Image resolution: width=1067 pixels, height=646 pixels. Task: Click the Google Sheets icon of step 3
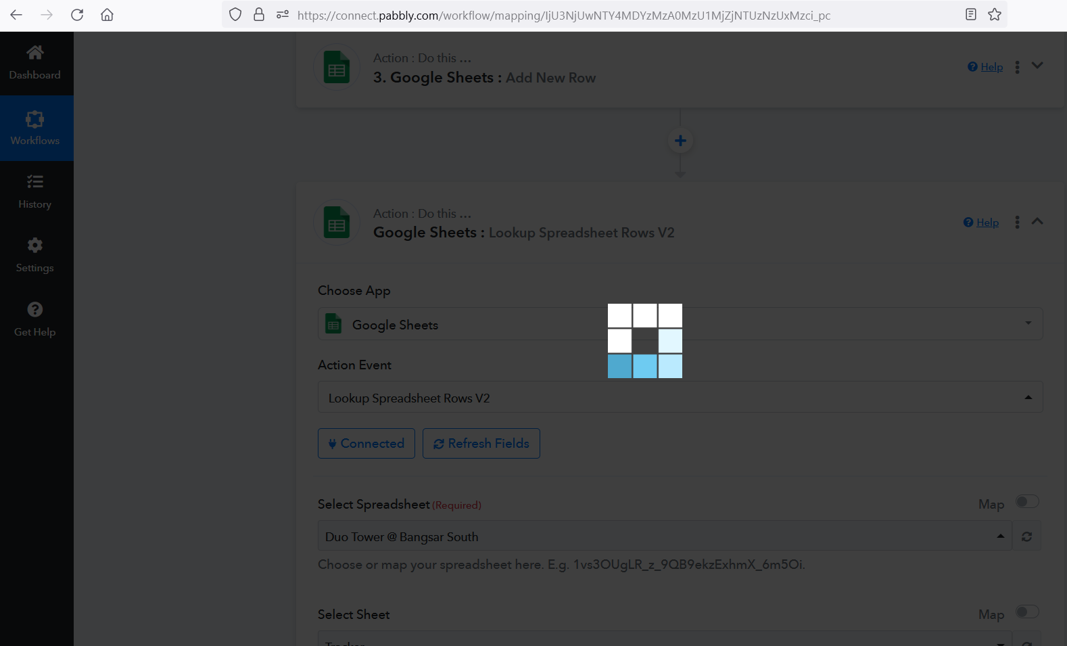point(337,68)
